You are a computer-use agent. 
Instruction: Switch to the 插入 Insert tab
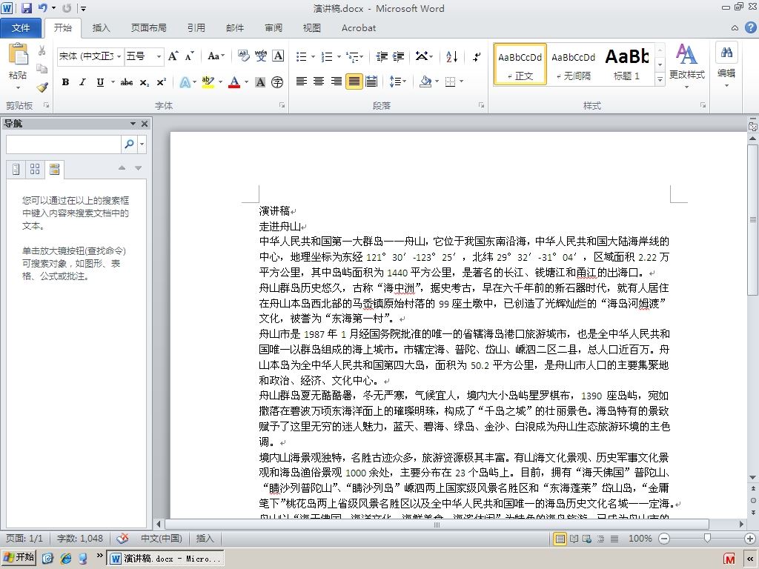pyautogui.click(x=101, y=28)
